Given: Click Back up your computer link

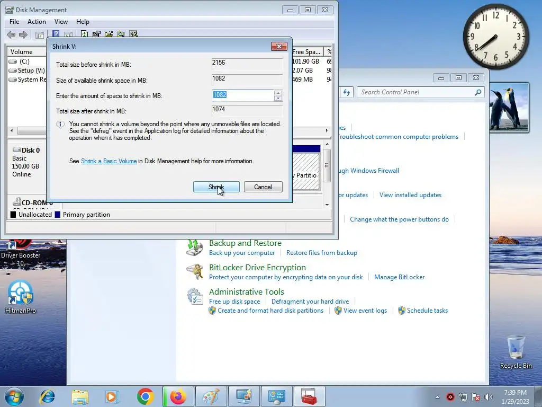Looking at the screenshot, I should (x=241, y=253).
